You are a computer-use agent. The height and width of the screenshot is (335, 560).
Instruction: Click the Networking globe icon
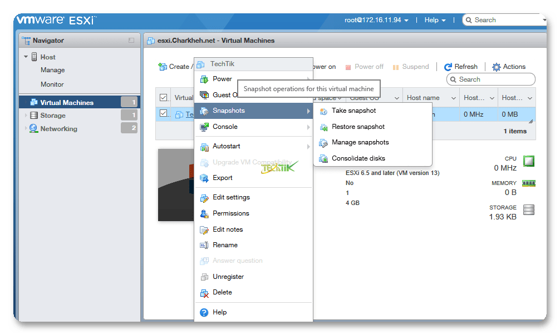33,128
